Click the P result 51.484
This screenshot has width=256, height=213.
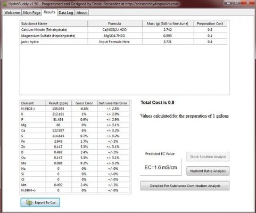(59, 120)
